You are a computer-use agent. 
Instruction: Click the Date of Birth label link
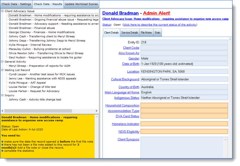tap(131, 64)
